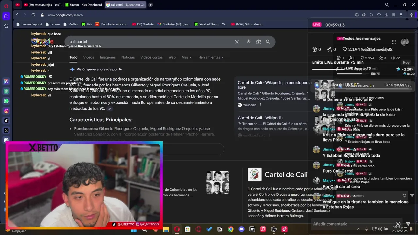This screenshot has height=235, width=418.
Task: Open the translated Cártel de Cali - Wikipedia result
Action: pyautogui.click(x=260, y=118)
